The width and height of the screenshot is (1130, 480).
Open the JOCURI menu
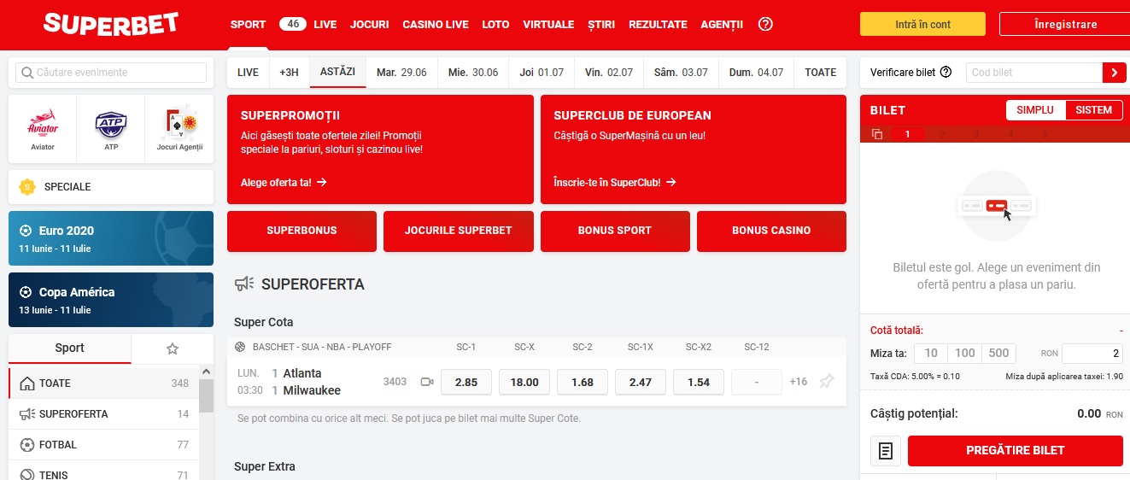(x=369, y=25)
